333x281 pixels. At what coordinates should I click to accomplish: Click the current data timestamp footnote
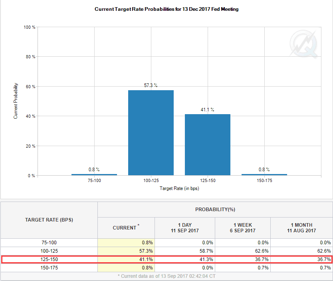tap(166, 276)
